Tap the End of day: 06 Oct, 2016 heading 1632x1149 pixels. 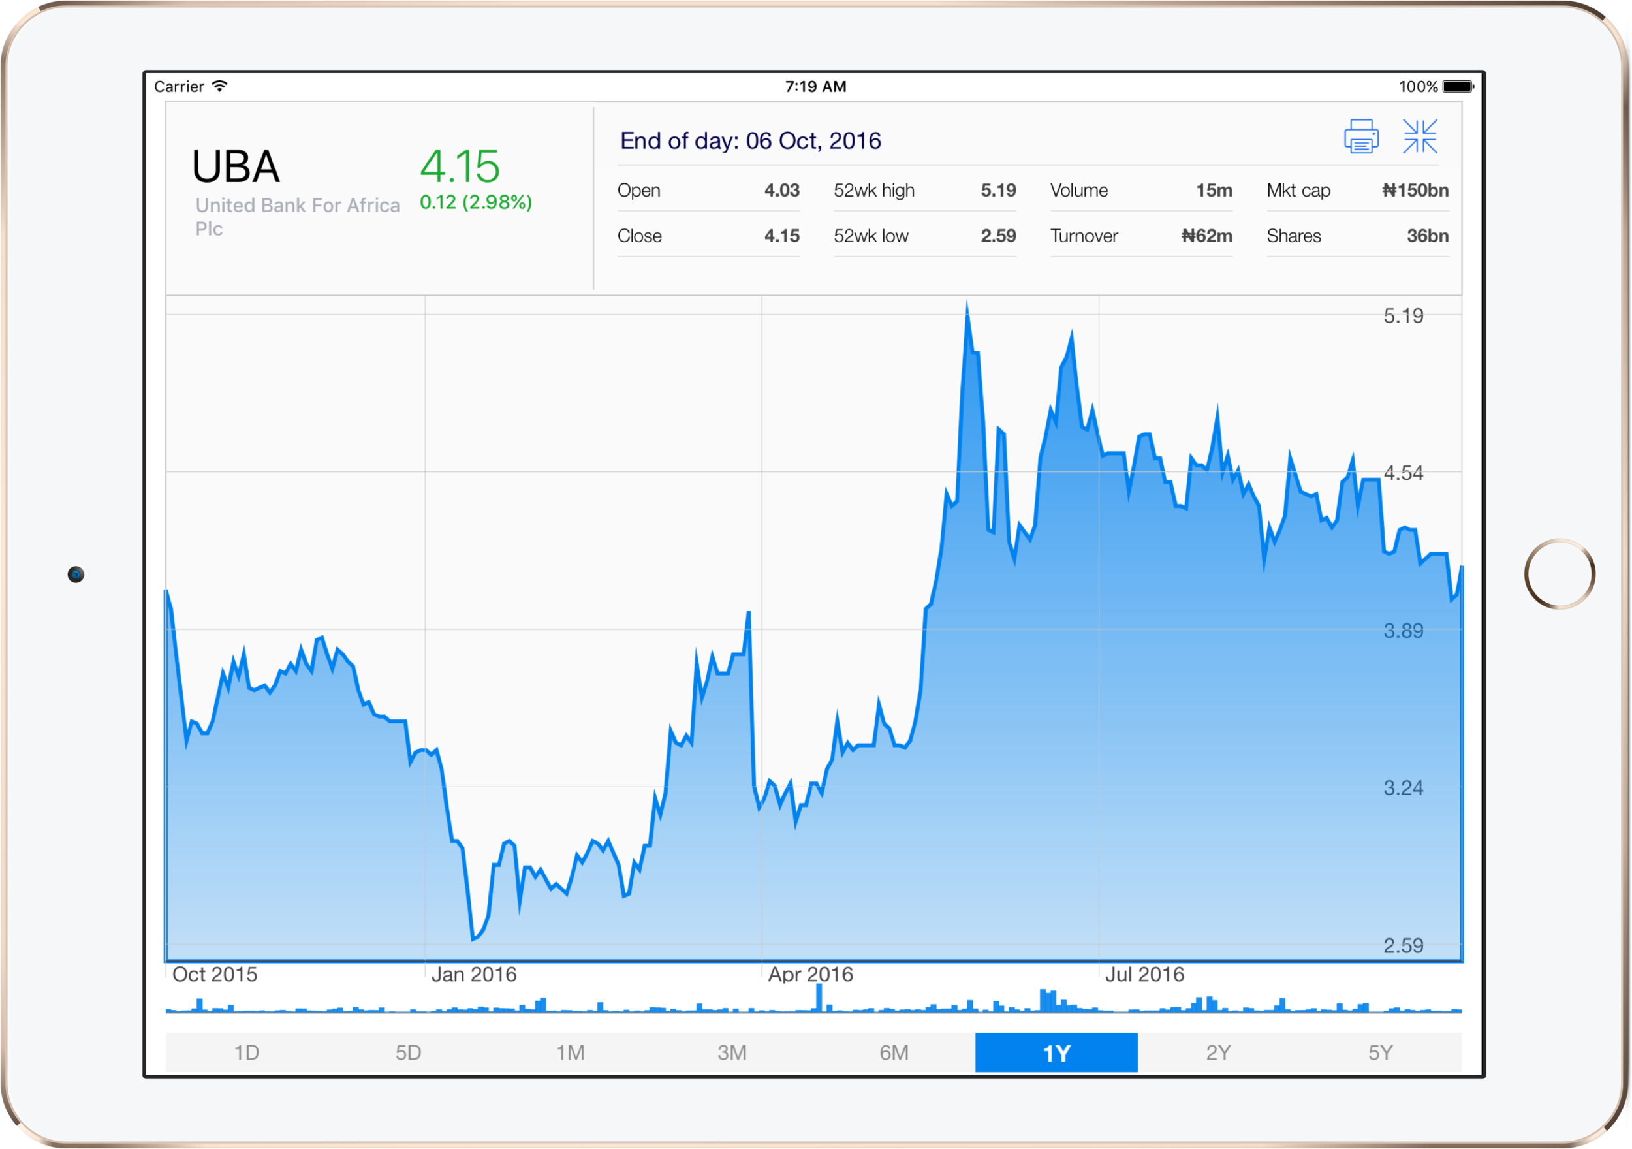click(x=751, y=141)
